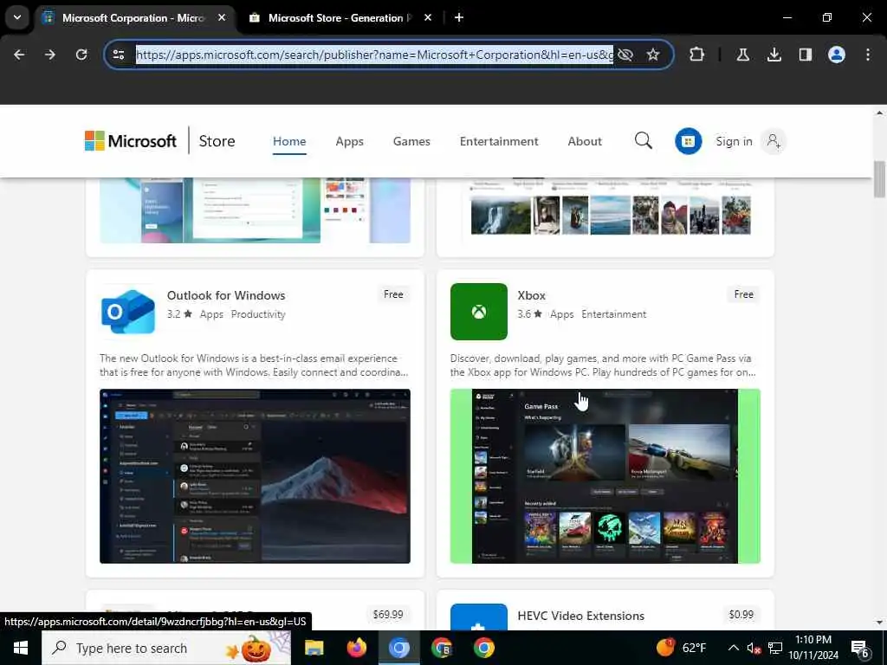Open the HEVC Video Extensions blue icon
This screenshot has height=665, width=887.
[478, 617]
